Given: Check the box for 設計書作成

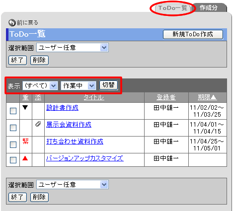Looking at the screenshot, I should click(13, 111).
